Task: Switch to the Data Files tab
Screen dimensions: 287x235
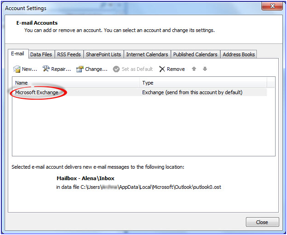Action: coord(41,54)
